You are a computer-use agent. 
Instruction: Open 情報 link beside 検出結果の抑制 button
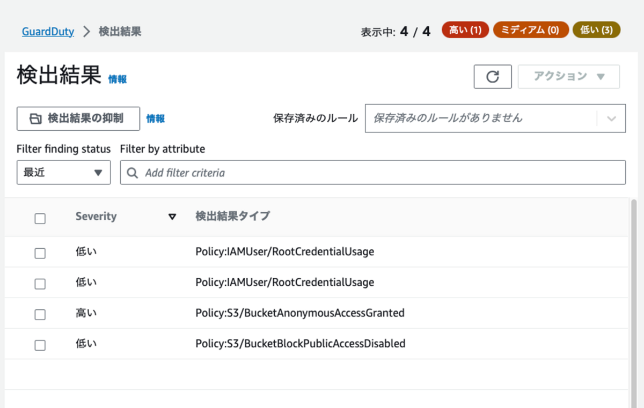(x=156, y=119)
